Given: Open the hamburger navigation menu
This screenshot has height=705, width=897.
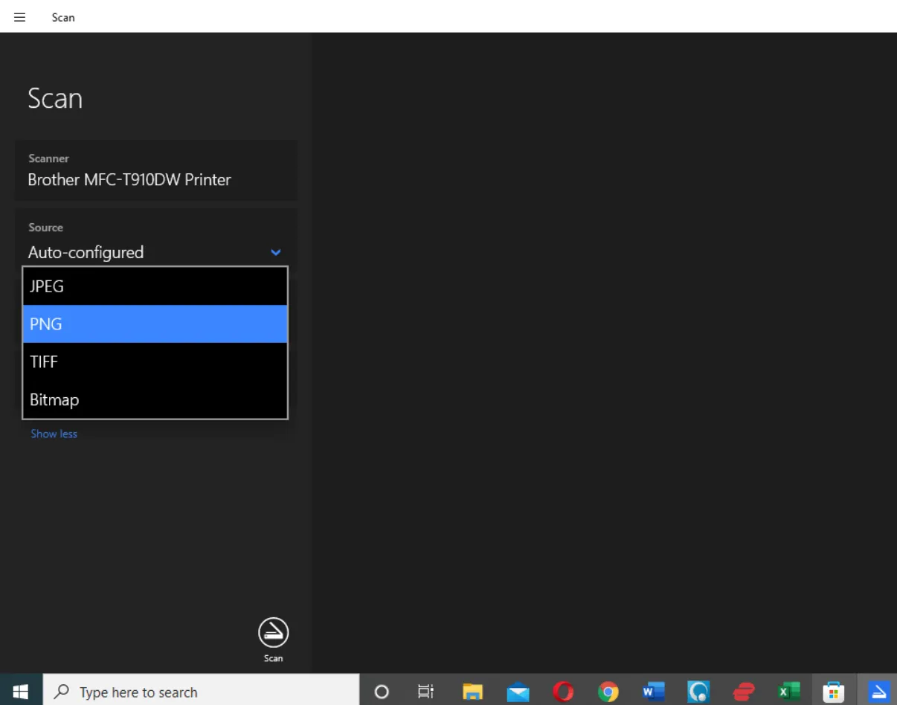Looking at the screenshot, I should 20,17.
